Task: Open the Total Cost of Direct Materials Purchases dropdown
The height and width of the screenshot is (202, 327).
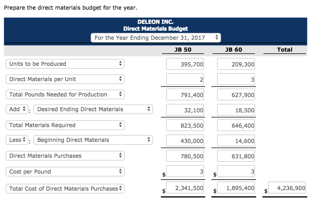Action: click(x=65, y=189)
